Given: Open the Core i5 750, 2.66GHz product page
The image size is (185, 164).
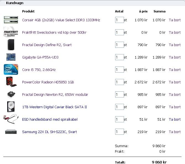Looking at the screenshot, I should (x=39, y=70).
